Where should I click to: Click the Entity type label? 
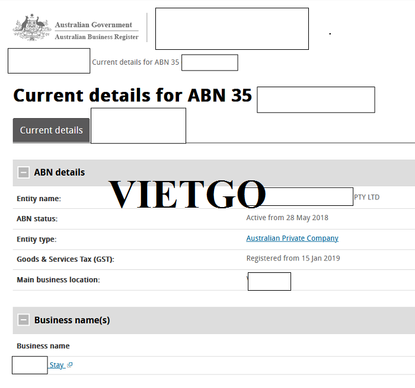click(36, 239)
